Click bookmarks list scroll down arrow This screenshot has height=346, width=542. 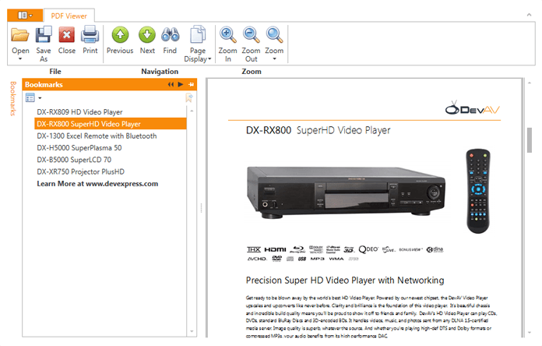(192, 331)
